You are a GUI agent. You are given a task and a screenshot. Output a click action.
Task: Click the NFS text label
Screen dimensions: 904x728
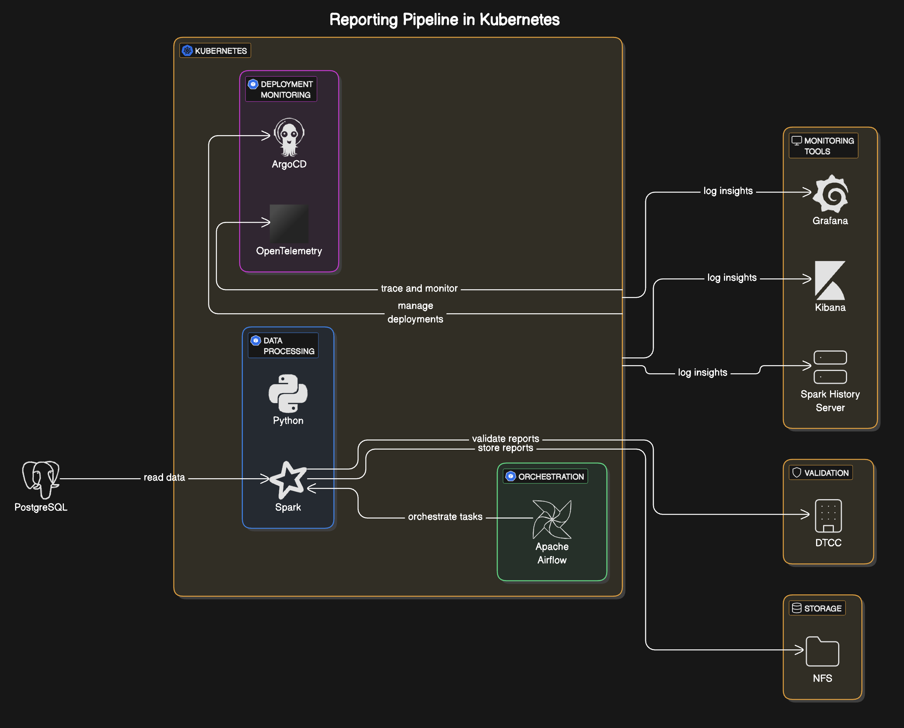(822, 678)
